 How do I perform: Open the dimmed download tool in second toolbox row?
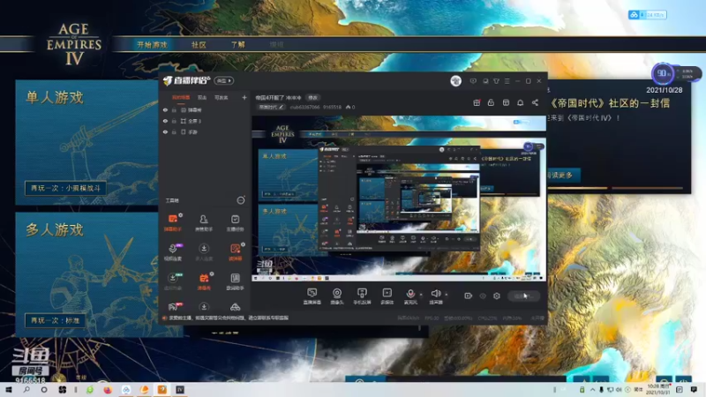[204, 252]
